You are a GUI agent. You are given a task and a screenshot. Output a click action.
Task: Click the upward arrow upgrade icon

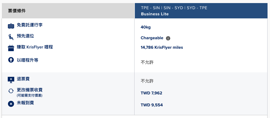tap(11, 60)
